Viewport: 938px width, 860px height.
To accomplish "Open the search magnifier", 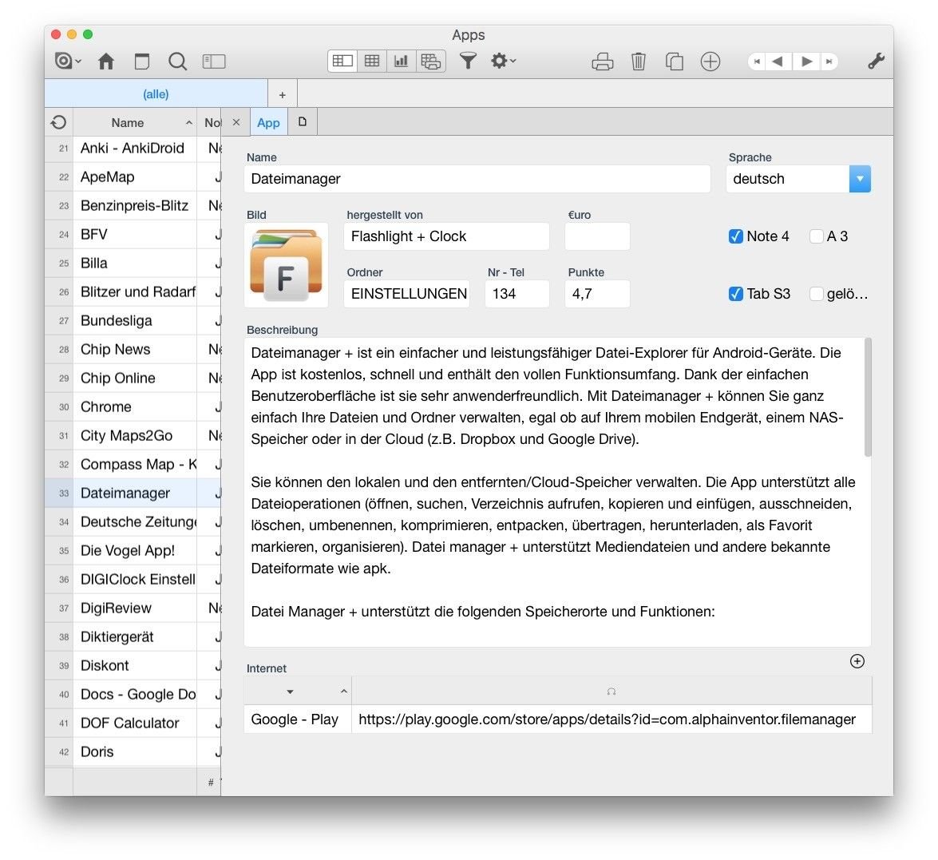I will click(178, 61).
